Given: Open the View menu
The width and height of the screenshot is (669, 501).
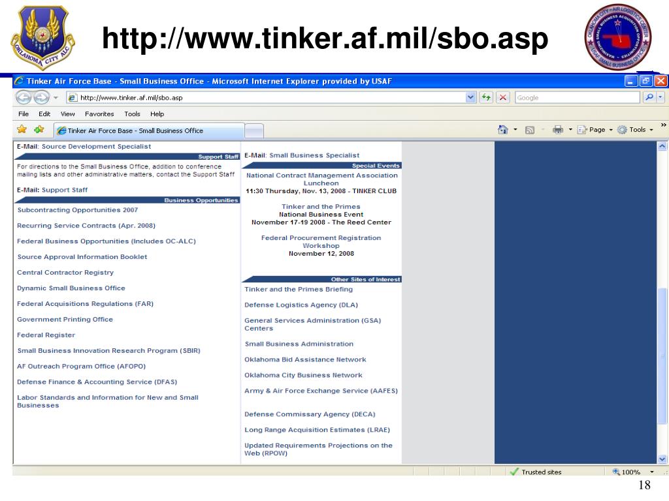Looking at the screenshot, I should point(67,114).
